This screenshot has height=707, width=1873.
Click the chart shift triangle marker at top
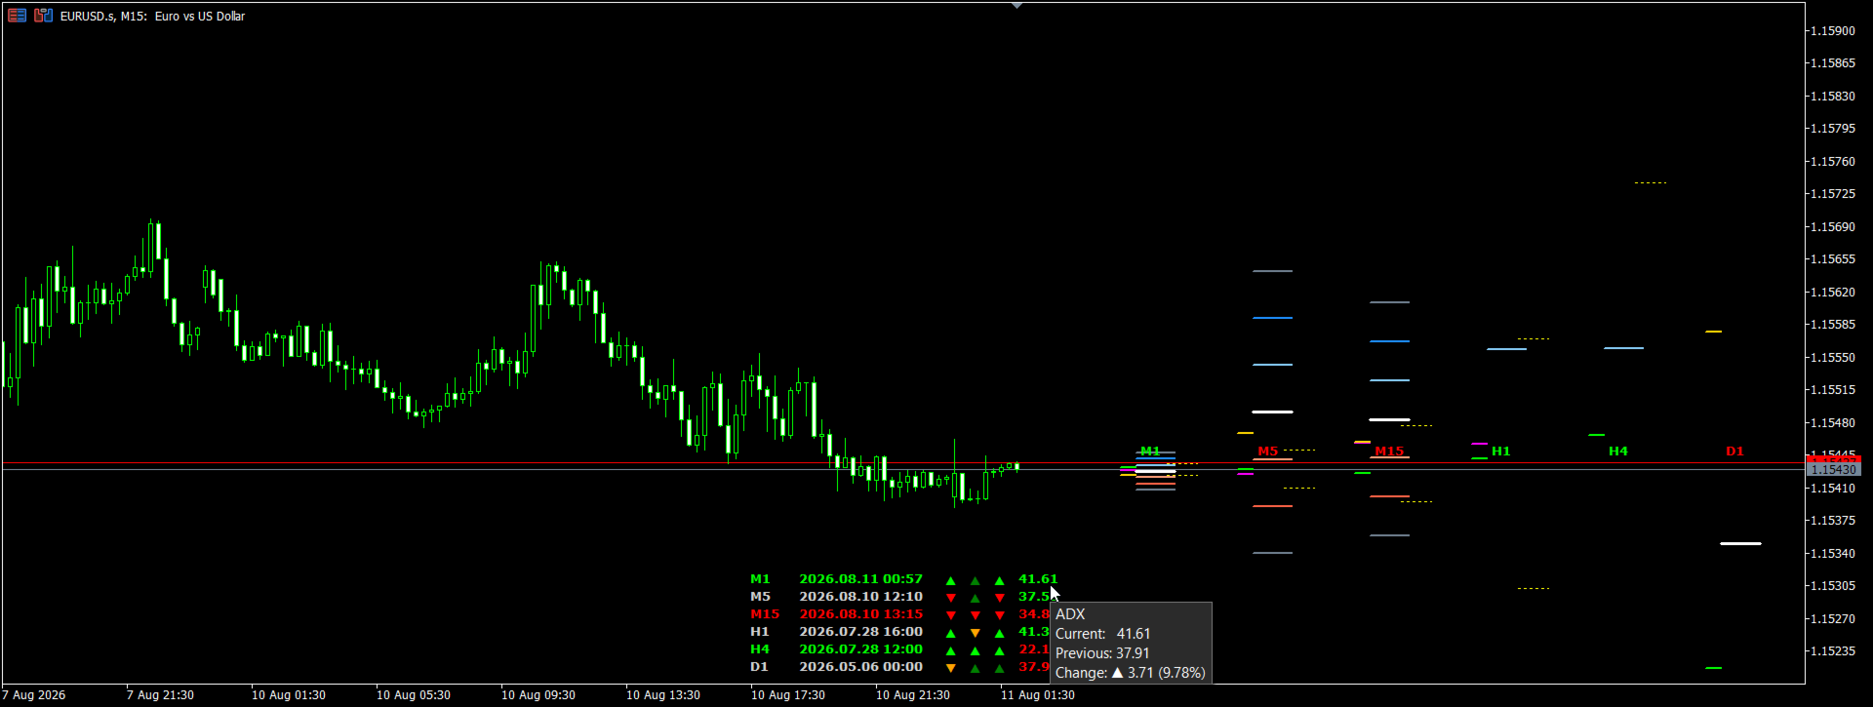(x=1016, y=6)
